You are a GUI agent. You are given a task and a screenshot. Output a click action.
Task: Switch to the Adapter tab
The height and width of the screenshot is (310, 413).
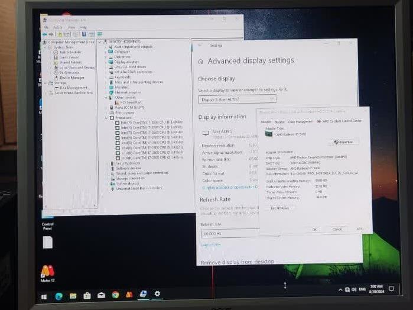266,122
